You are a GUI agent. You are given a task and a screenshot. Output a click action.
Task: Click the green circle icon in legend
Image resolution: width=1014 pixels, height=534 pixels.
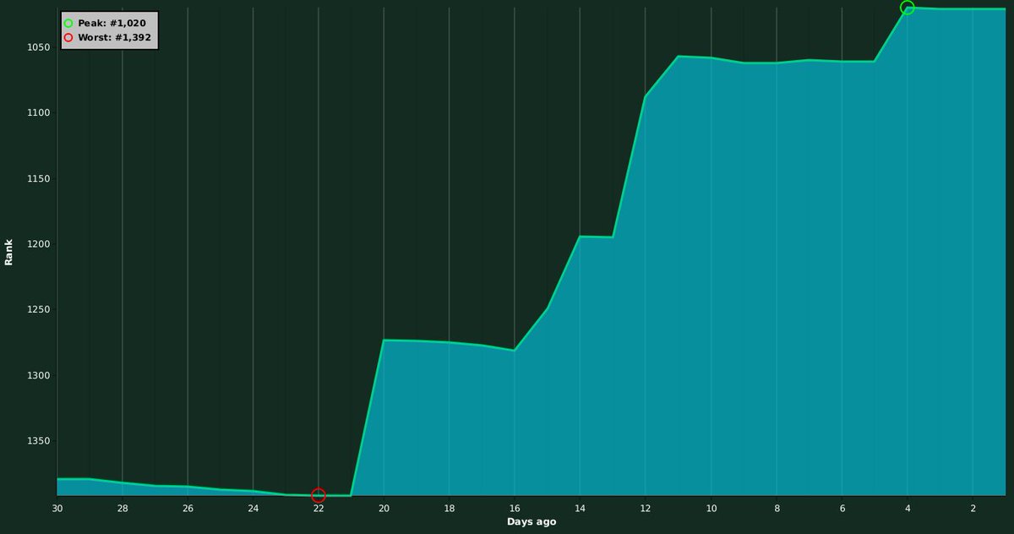tap(68, 24)
